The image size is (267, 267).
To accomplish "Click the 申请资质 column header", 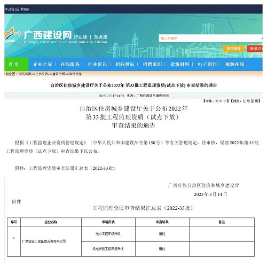I will pos(108,222).
